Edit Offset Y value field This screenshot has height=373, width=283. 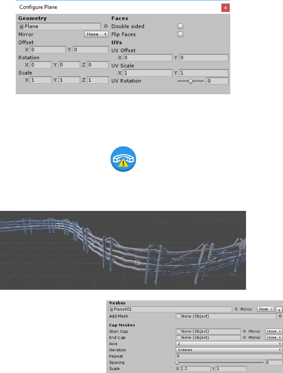90,50
